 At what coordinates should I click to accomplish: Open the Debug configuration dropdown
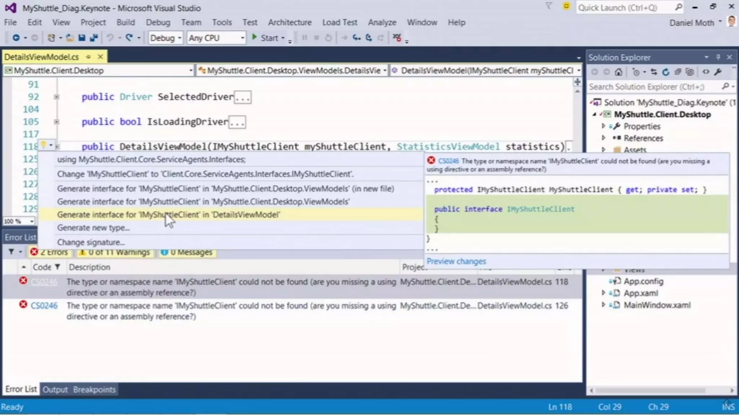[166, 38]
